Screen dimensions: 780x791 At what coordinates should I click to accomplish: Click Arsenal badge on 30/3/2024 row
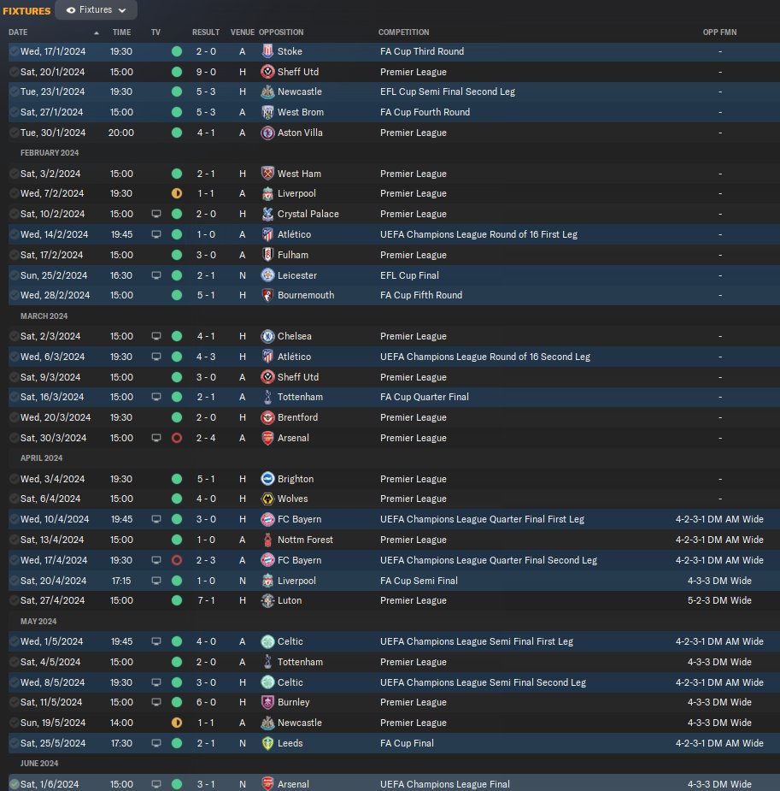click(267, 438)
